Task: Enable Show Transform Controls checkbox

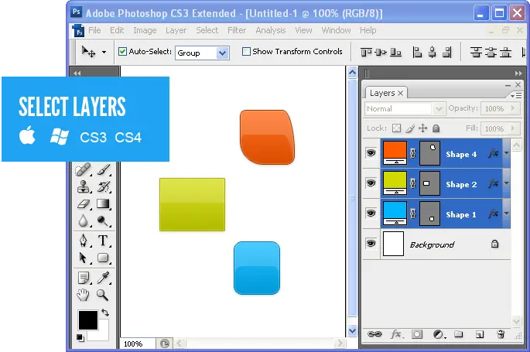Action: click(246, 52)
